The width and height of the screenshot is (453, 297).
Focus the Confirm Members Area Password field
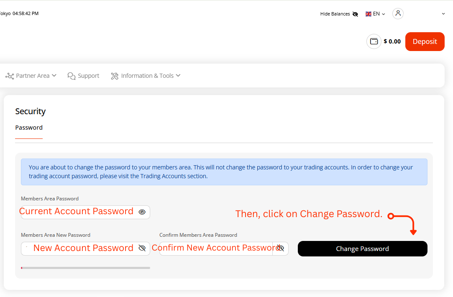click(215, 248)
